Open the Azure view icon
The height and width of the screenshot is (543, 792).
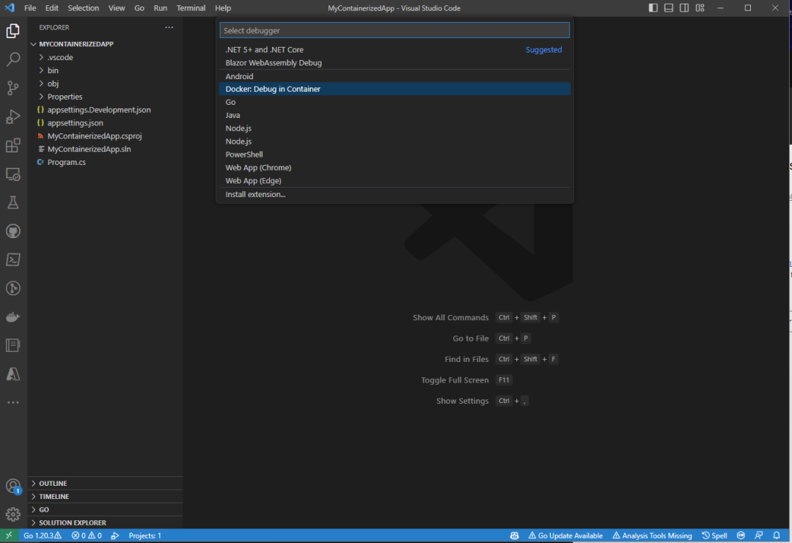(13, 374)
